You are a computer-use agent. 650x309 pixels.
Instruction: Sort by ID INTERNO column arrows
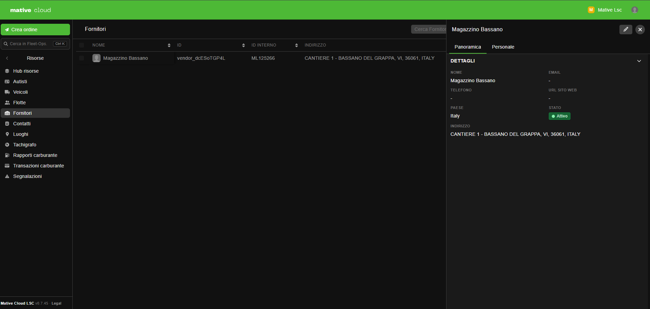296,45
